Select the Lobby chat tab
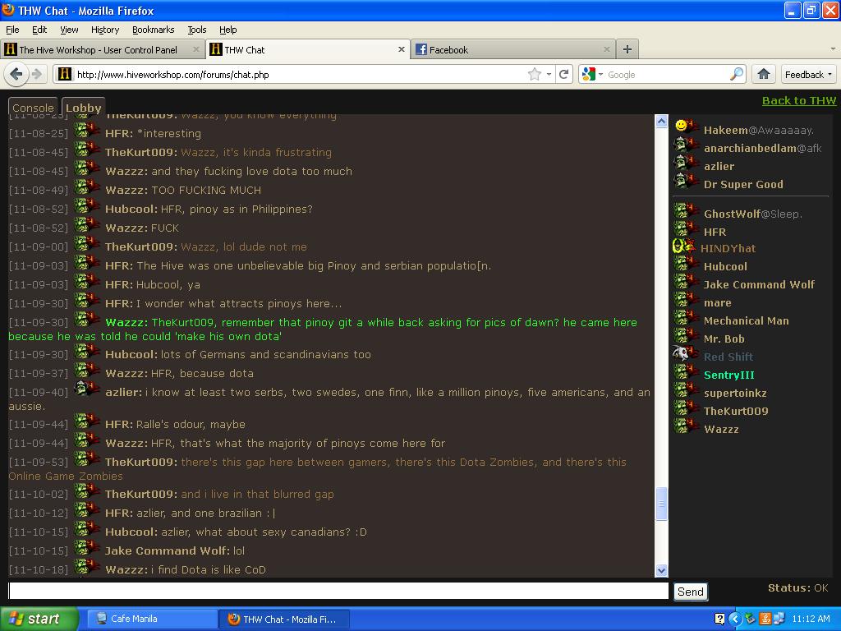Screen dimensions: 841x631 pyautogui.click(x=83, y=108)
